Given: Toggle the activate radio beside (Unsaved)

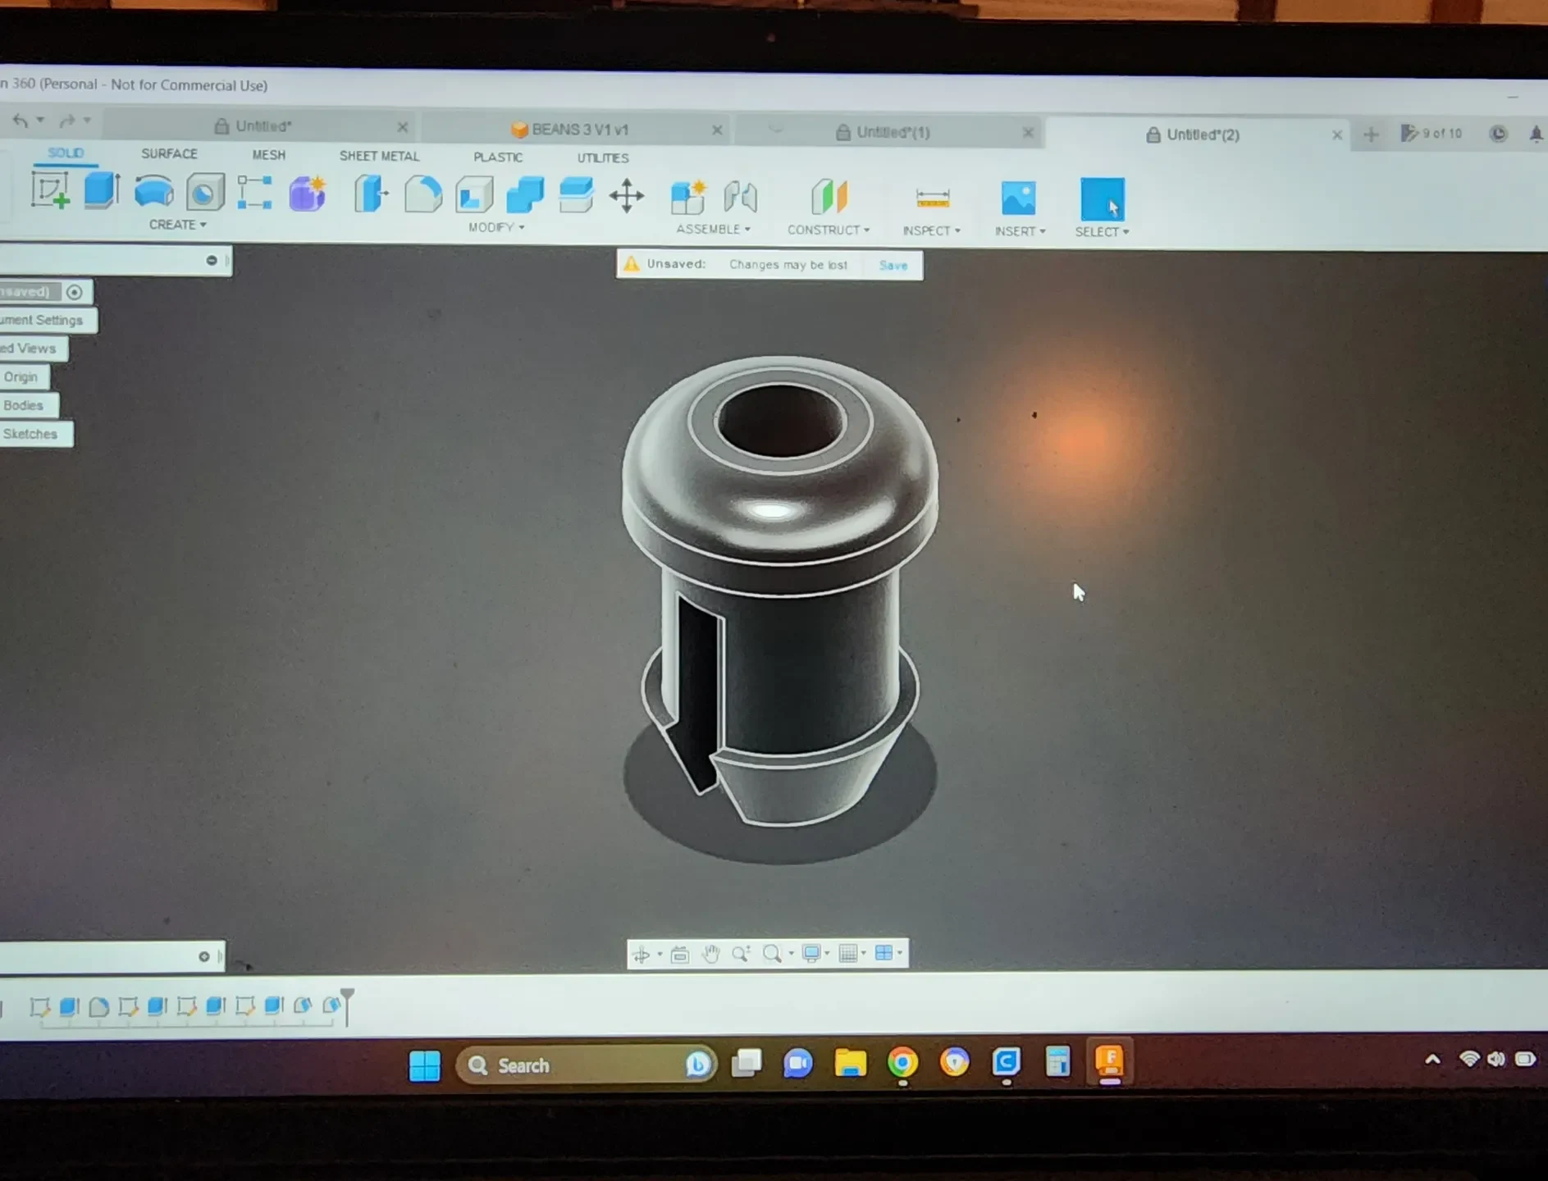Looking at the screenshot, I should [75, 292].
